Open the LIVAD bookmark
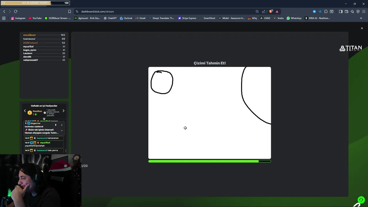 pos(265,18)
